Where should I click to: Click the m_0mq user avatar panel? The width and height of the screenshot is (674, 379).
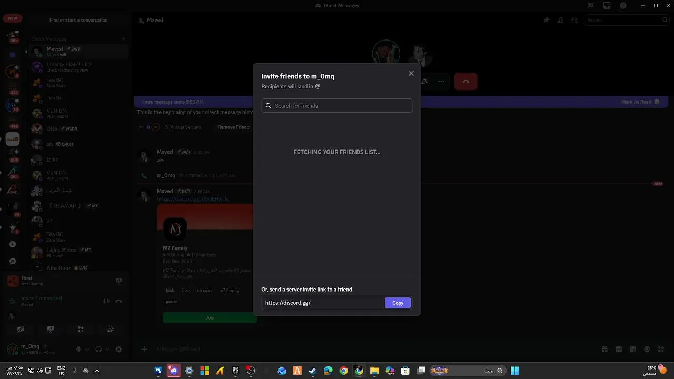pos(37,349)
